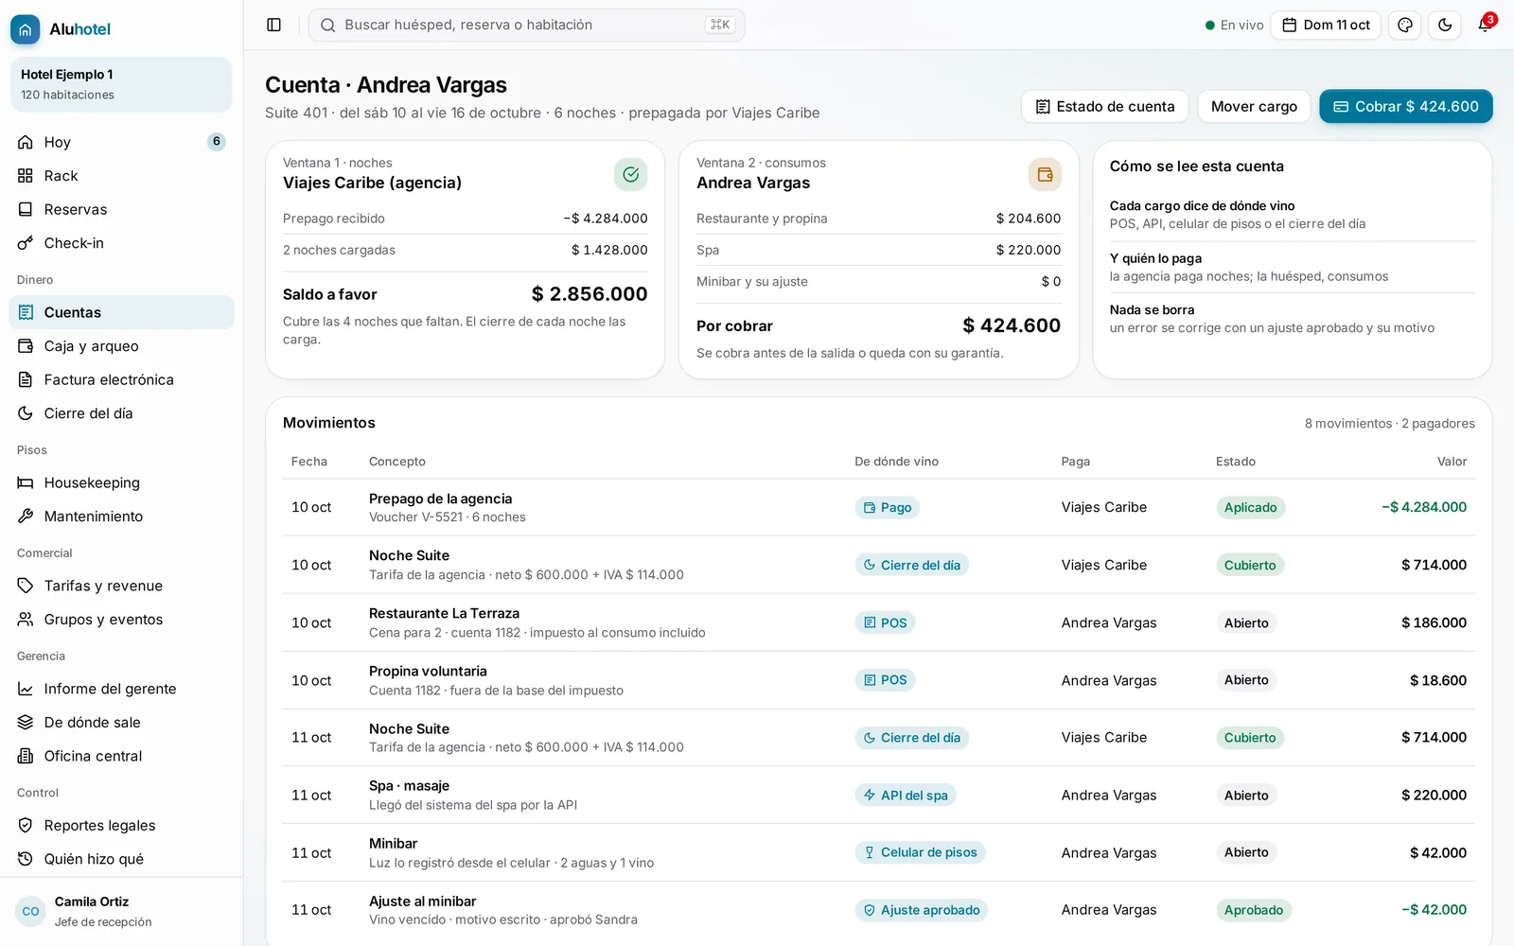Click the $ 186.000 value

(x=1434, y=622)
